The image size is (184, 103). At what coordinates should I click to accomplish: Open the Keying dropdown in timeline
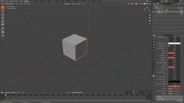pyautogui.click(x=14, y=93)
